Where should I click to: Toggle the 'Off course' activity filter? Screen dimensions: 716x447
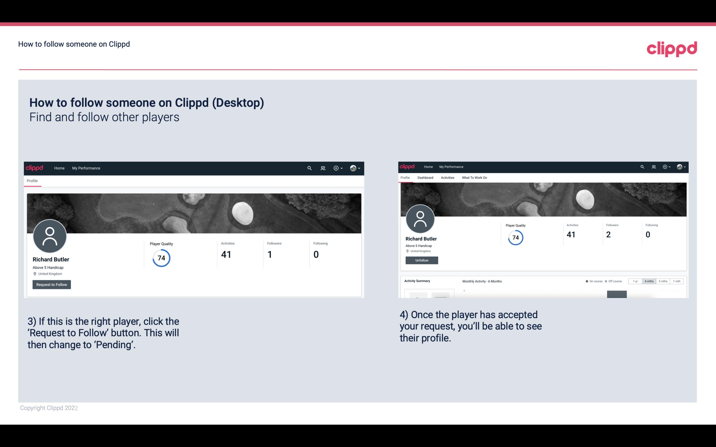point(614,281)
